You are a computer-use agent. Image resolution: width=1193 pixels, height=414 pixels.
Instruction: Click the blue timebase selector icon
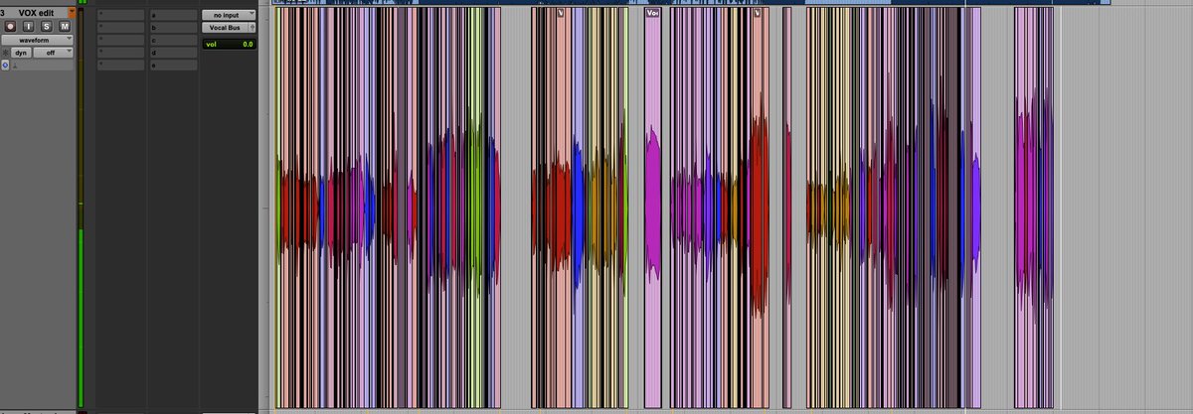tap(6, 65)
